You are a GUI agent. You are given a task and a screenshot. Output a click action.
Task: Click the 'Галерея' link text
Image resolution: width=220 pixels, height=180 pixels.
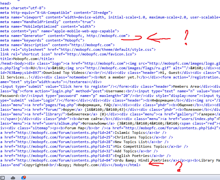click(x=206, y=114)
